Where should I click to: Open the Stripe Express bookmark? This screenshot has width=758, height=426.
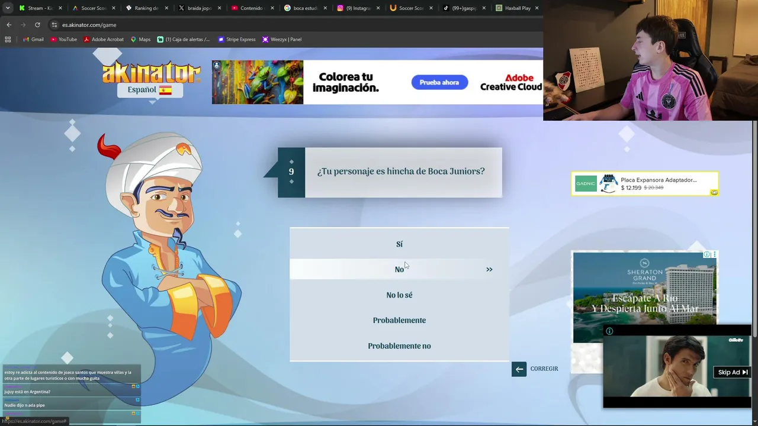tap(236, 40)
